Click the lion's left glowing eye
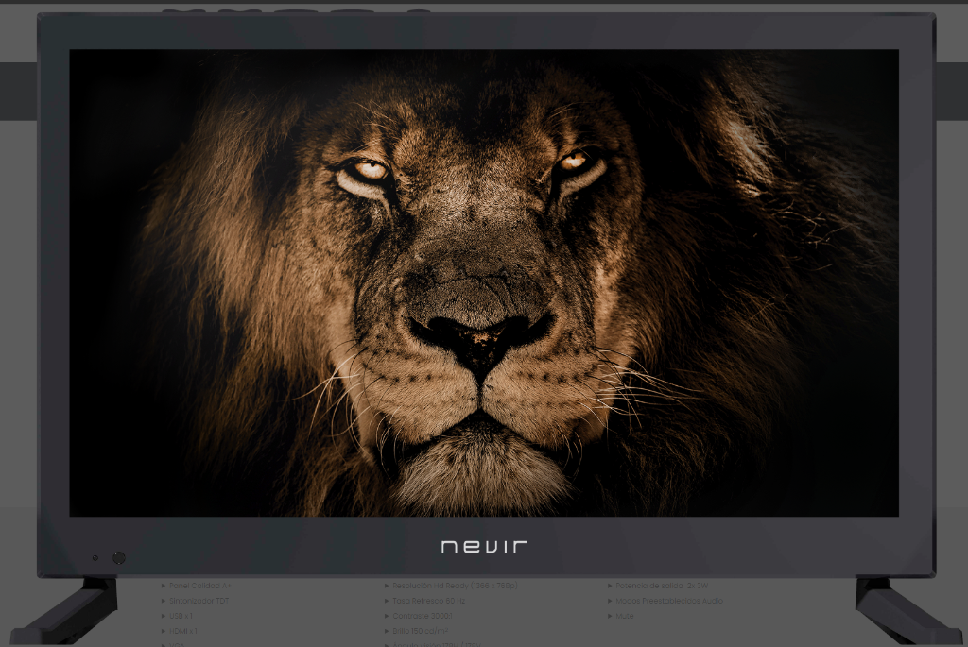 click(x=364, y=175)
